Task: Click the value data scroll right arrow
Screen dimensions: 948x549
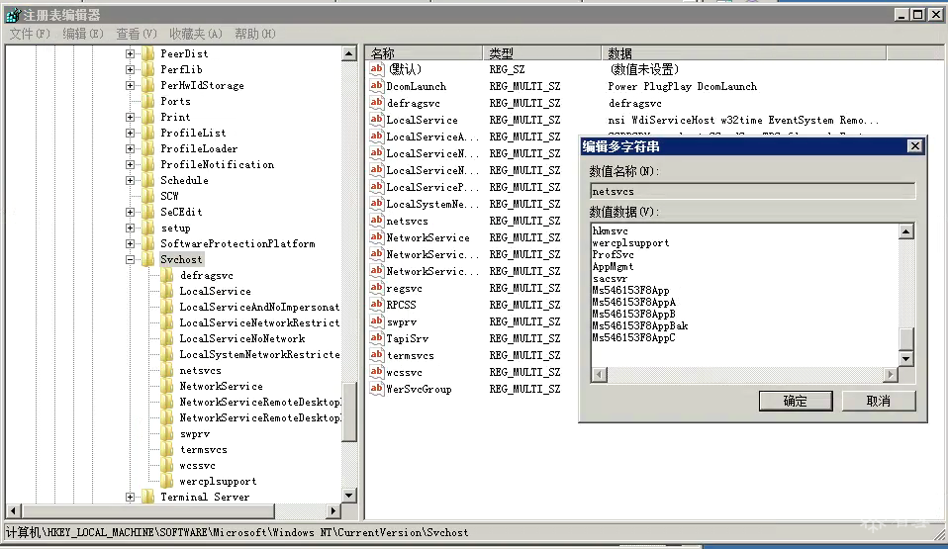Action: coord(890,374)
